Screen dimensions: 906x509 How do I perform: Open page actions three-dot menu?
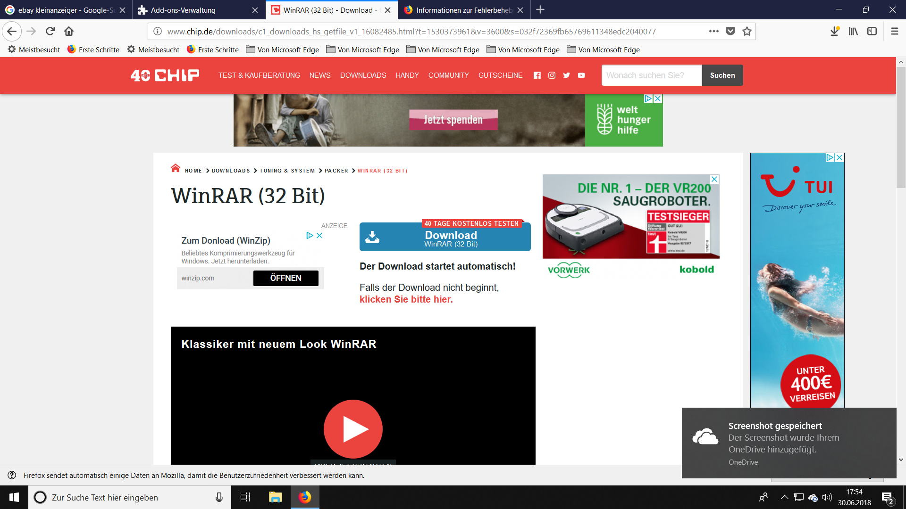[x=713, y=31]
